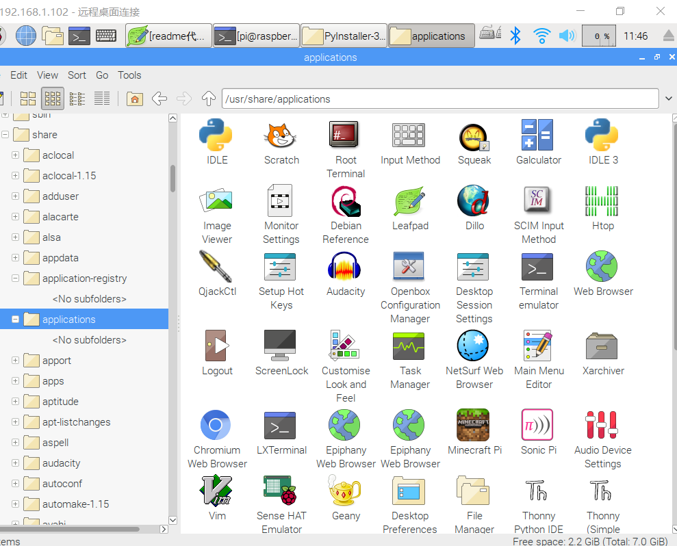This screenshot has height=546, width=677.
Task: Click the folder tree vertical scrollbar thumb
Action: point(173,179)
